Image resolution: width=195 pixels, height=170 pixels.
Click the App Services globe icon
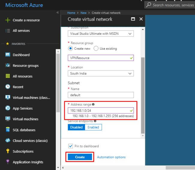tap(8, 108)
